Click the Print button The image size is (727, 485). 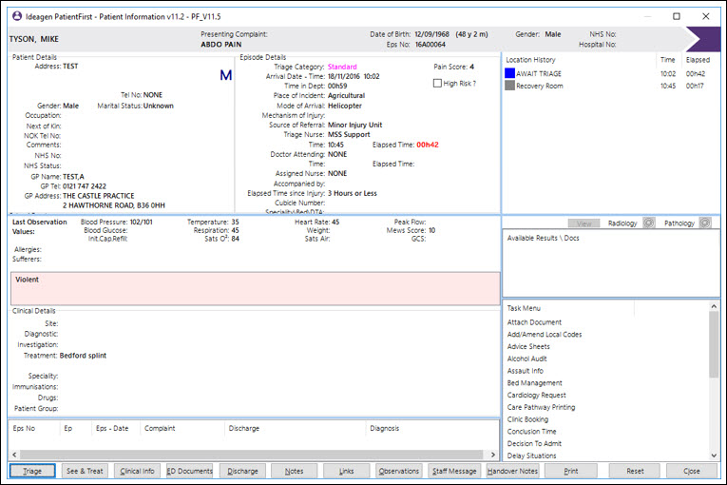pos(571,471)
